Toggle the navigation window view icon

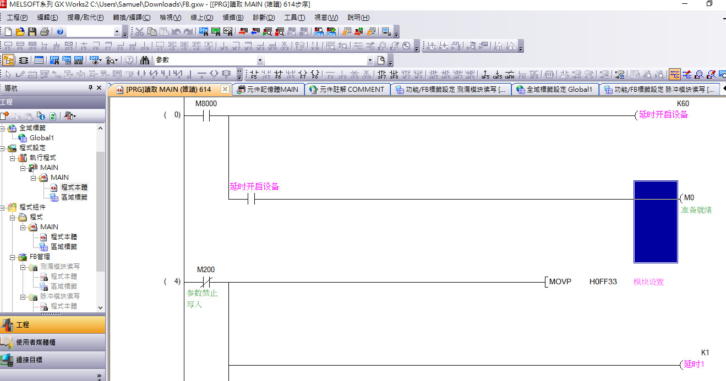(x=8, y=60)
